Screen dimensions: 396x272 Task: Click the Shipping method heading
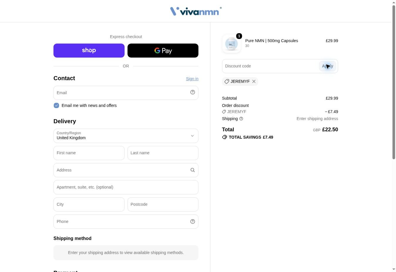(72, 239)
